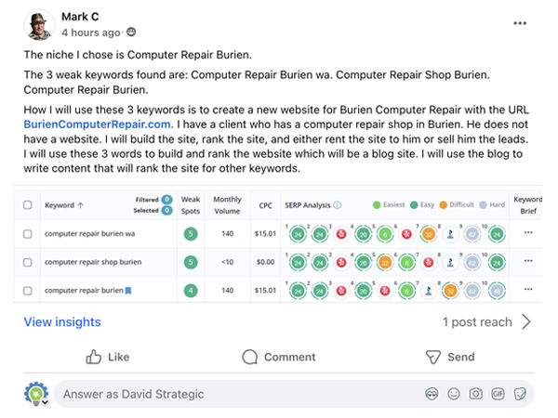This screenshot has height=418, width=558.
Task: Tick checkbox for computer repair burien row
Action: [27, 291]
